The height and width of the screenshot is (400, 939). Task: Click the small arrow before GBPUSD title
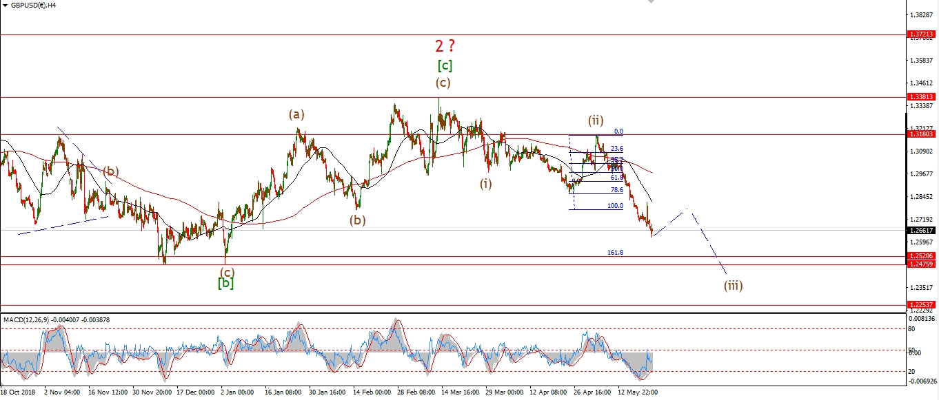[x=5, y=5]
